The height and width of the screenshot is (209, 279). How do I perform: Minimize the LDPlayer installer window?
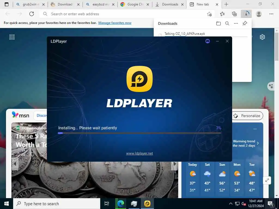click(x=217, y=41)
